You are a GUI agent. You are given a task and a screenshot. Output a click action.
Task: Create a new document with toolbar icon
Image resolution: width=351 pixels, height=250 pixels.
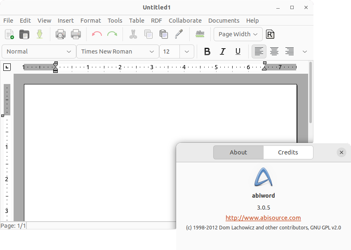[x=9, y=34]
